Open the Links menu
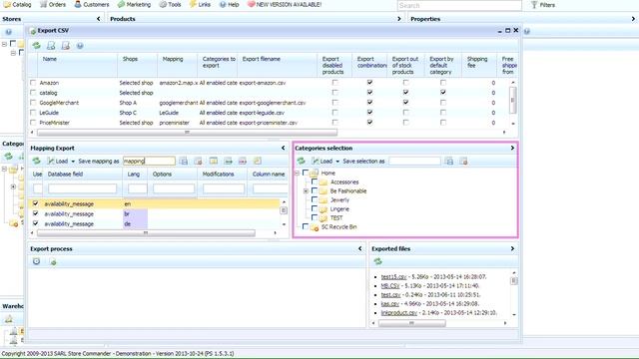Screen dimensions: 639x359 (x=200, y=4)
